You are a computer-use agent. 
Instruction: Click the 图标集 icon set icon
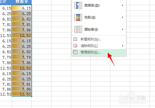(x=78, y=29)
